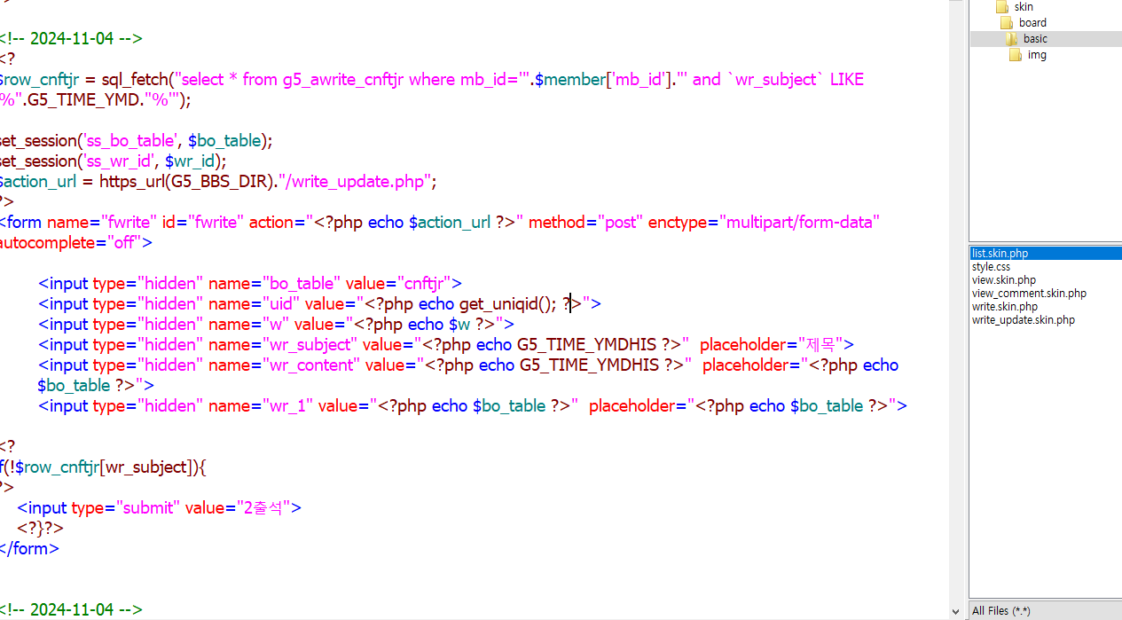This screenshot has width=1122, height=620.
Task: Select write_update.skin.php in the file list
Action: pyautogui.click(x=1023, y=320)
